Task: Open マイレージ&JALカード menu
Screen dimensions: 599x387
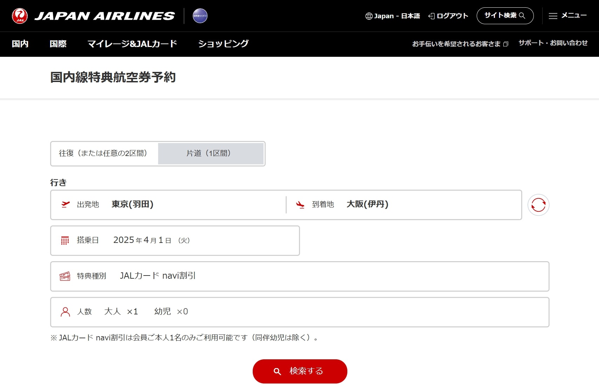Action: (x=132, y=44)
